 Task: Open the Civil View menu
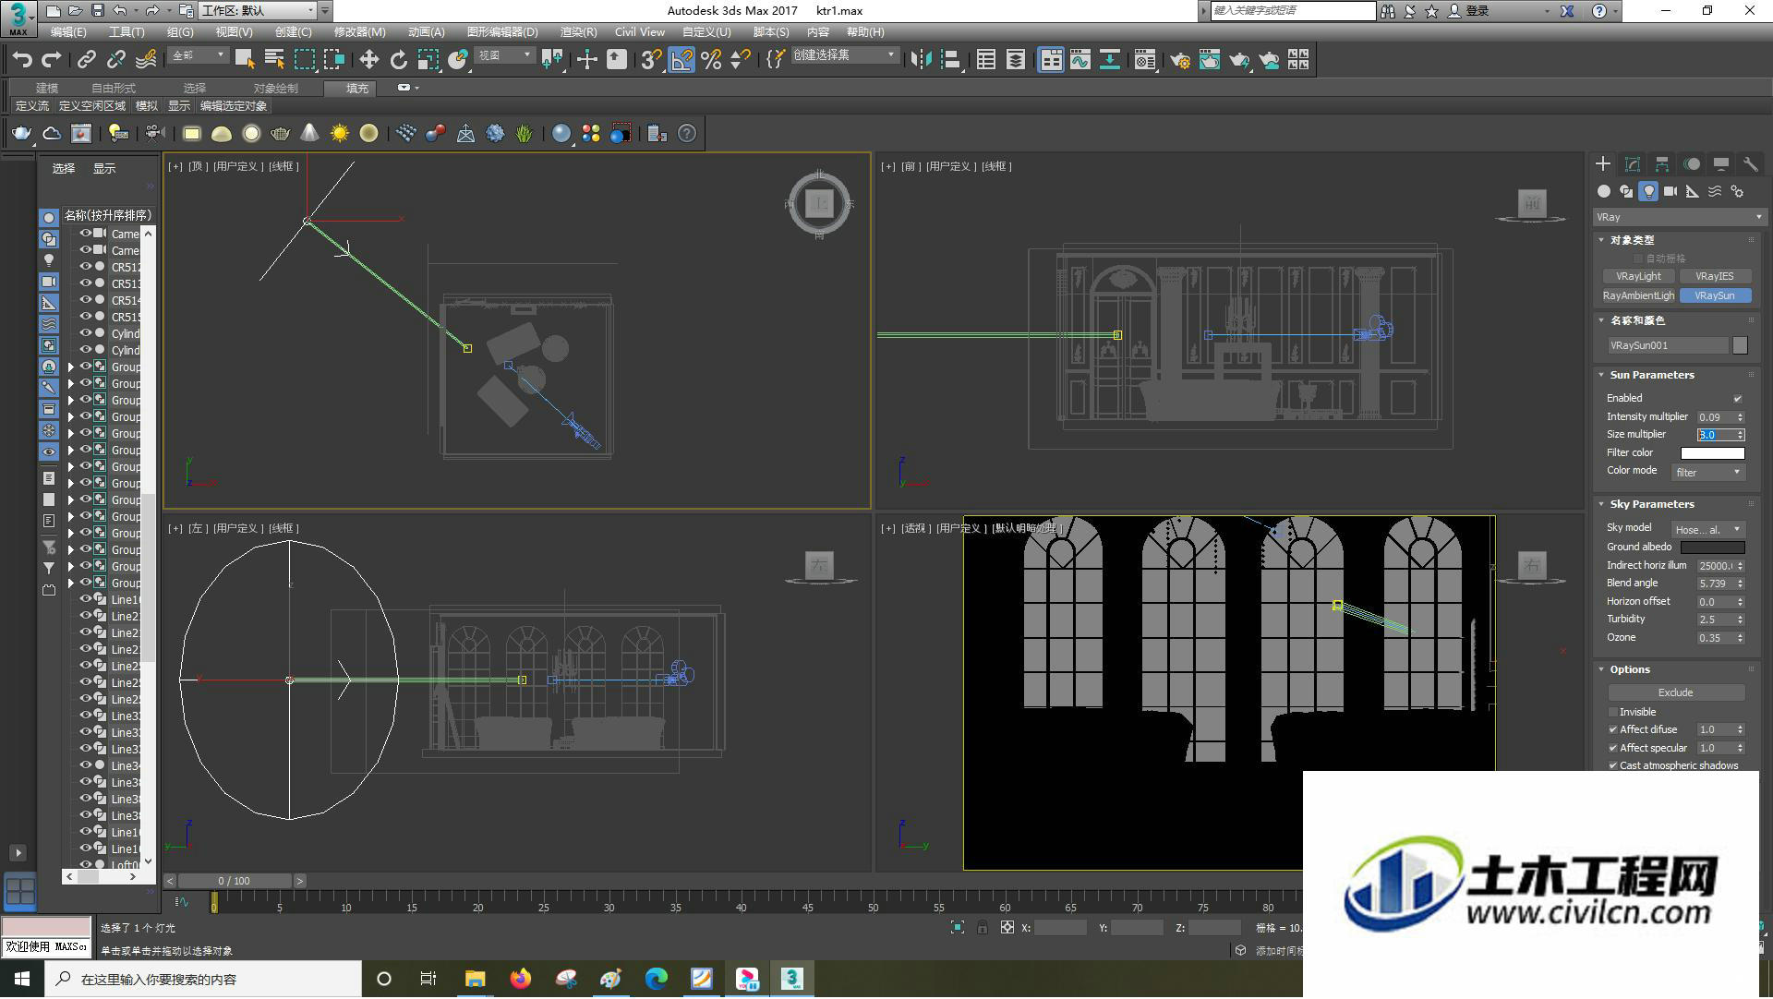pyautogui.click(x=639, y=32)
